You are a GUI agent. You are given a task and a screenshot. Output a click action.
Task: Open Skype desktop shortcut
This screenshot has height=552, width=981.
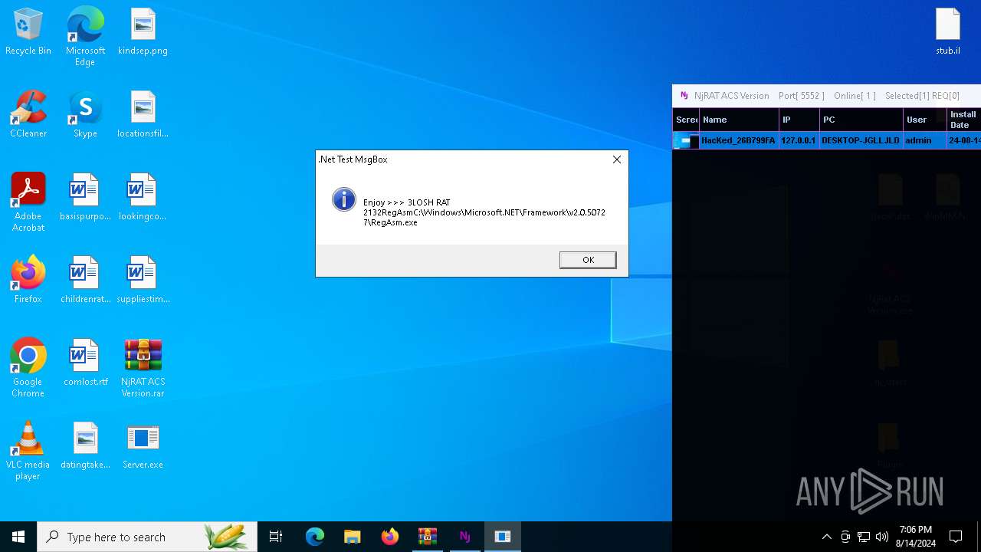[85, 115]
